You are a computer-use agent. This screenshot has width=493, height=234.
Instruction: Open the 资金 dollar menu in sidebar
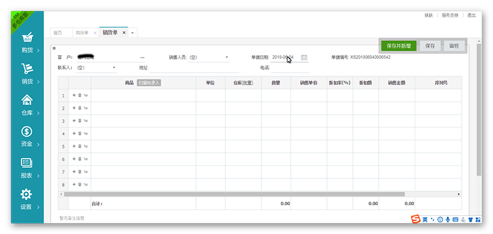27,137
